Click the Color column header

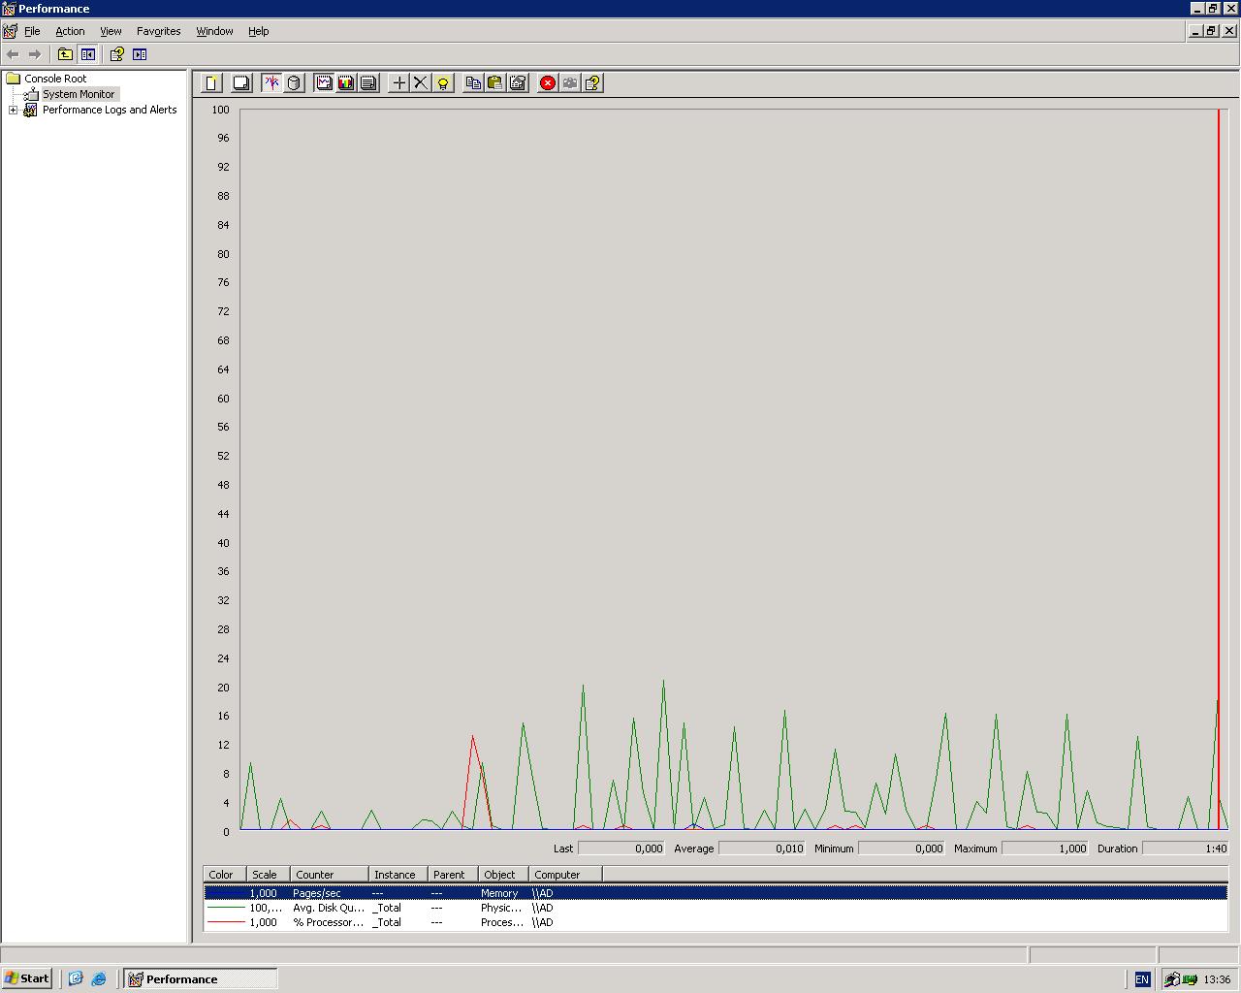click(x=225, y=875)
